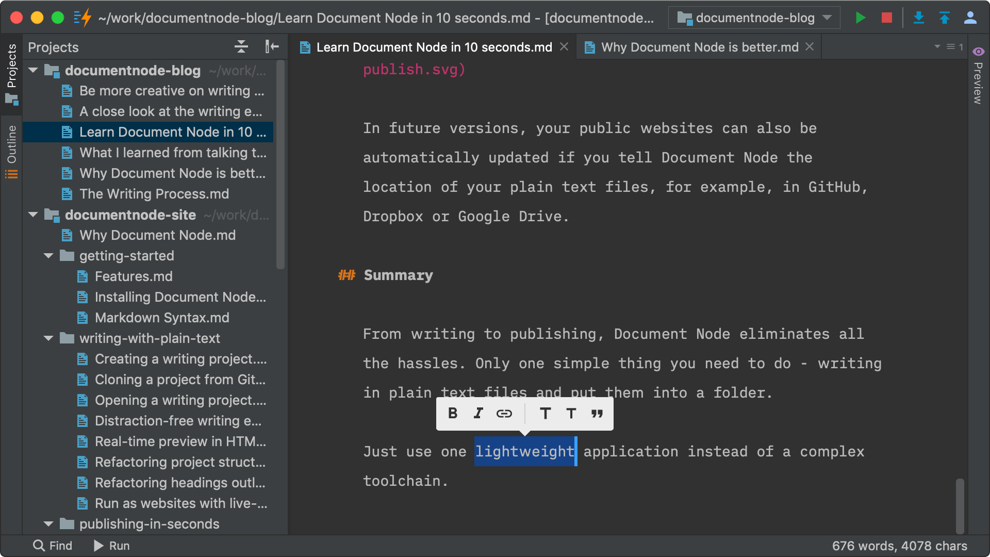Insert hyperlink for selected word
990x557 pixels.
pos(504,414)
